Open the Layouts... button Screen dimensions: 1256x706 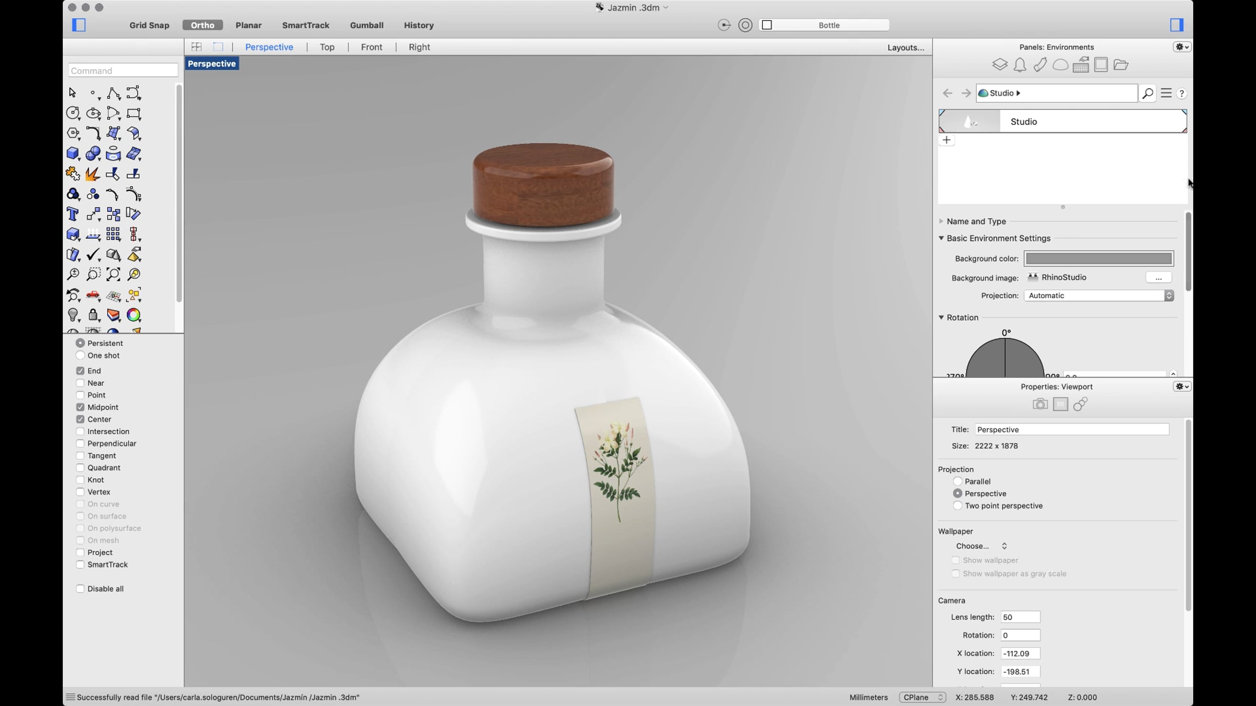point(906,48)
